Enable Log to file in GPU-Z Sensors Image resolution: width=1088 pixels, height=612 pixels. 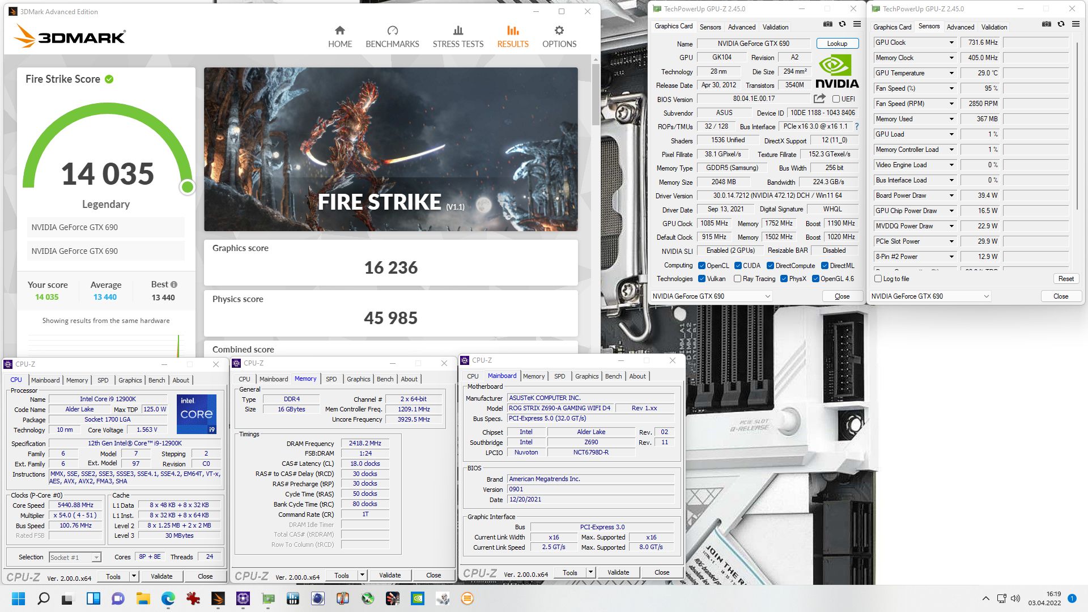pyautogui.click(x=878, y=279)
